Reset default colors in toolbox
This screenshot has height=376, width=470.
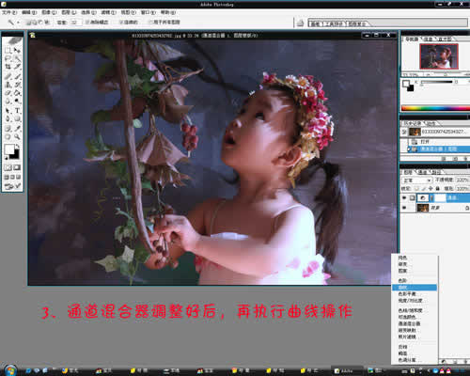coord(6,158)
